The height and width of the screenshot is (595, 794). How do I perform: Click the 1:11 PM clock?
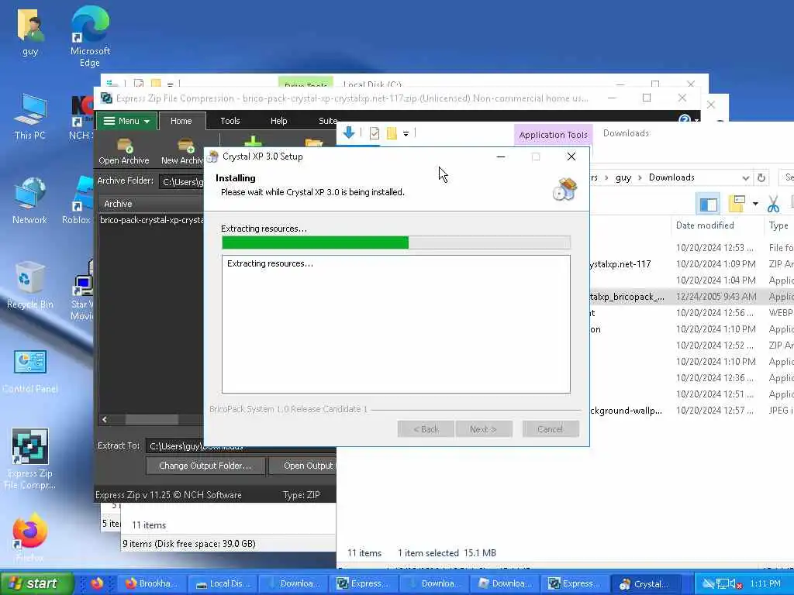pyautogui.click(x=765, y=584)
